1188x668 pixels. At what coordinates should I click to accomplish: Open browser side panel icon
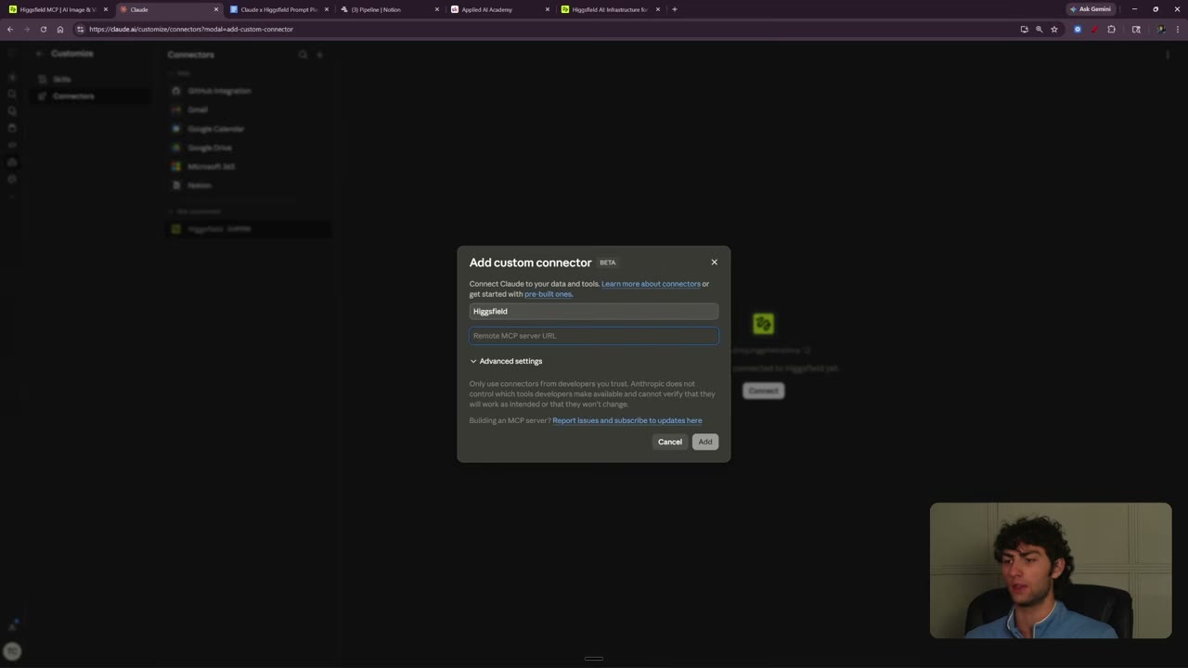(x=1136, y=29)
